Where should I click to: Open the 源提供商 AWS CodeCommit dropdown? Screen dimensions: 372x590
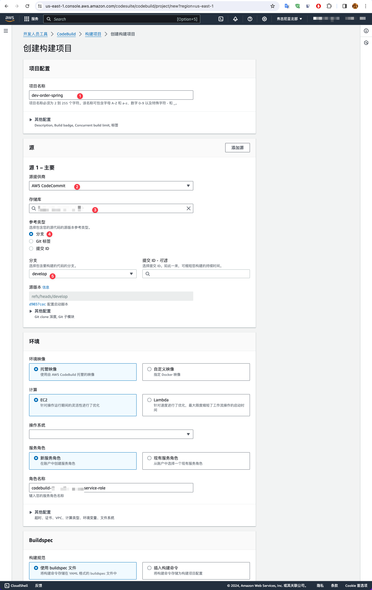(x=111, y=186)
